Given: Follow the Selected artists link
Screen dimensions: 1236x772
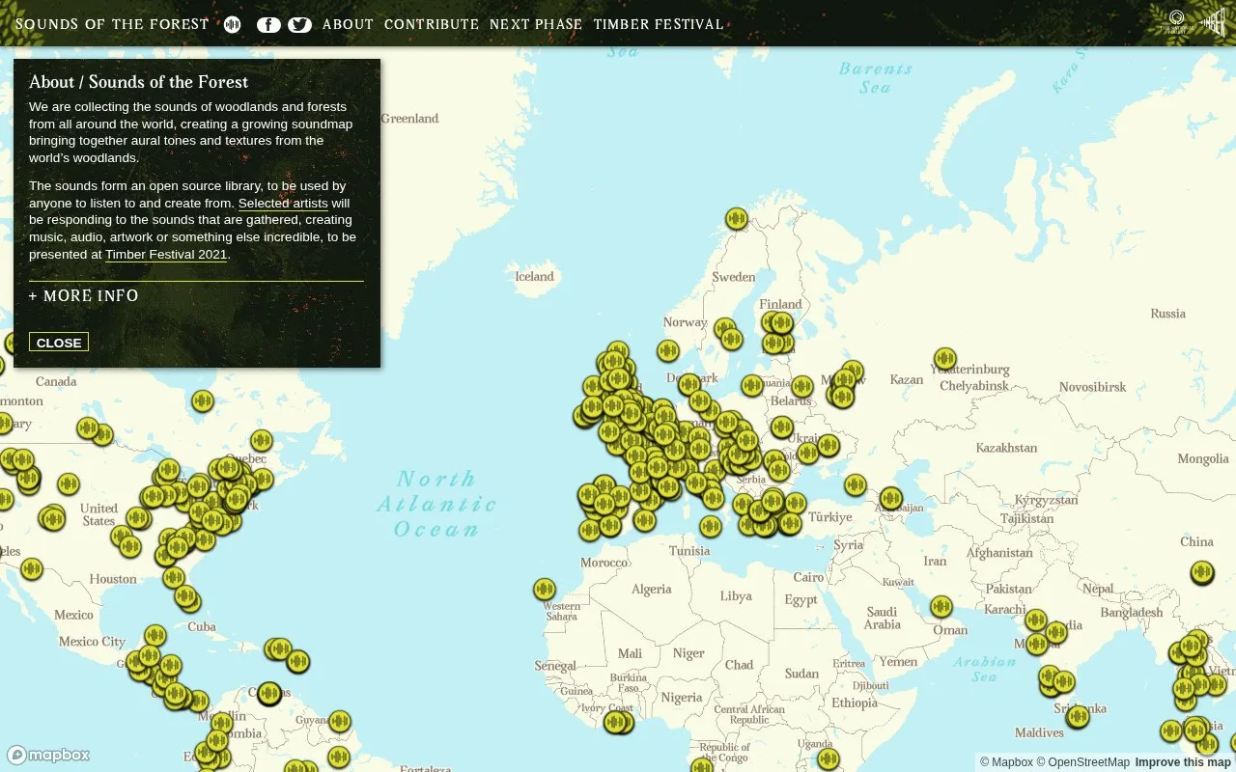Looking at the screenshot, I should pos(283,203).
